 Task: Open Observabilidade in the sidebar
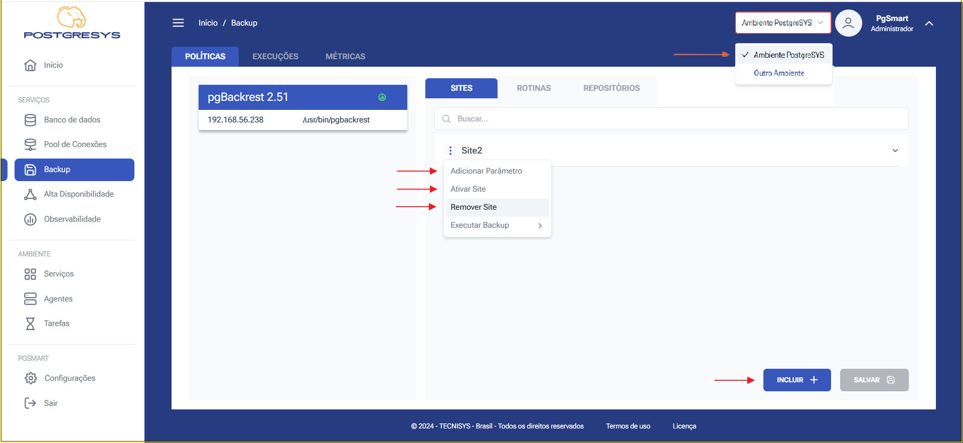tap(72, 219)
